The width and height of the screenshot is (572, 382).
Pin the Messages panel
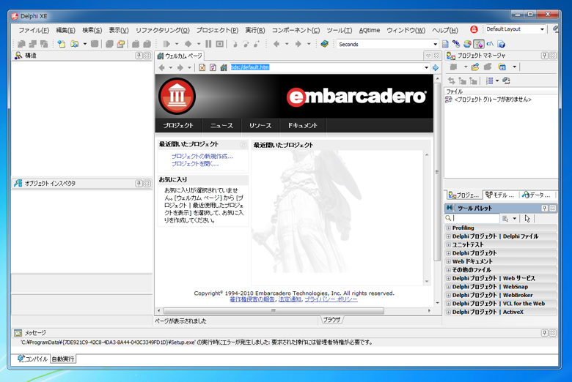pyautogui.click(x=545, y=333)
